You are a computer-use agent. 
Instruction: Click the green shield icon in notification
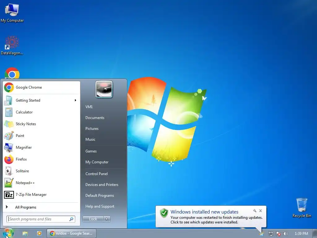pyautogui.click(x=164, y=213)
